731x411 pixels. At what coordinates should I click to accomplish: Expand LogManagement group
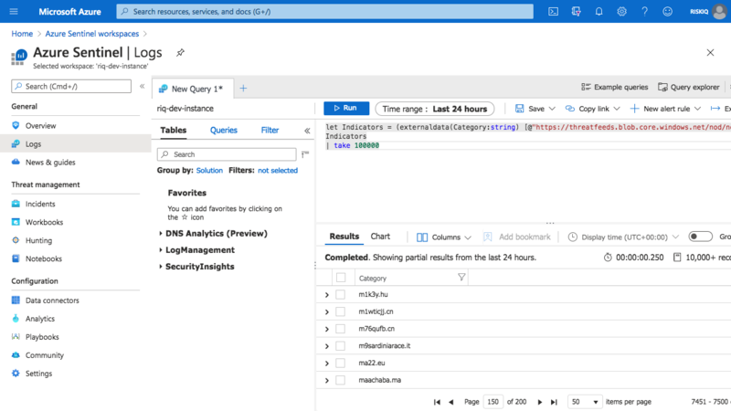tap(161, 250)
